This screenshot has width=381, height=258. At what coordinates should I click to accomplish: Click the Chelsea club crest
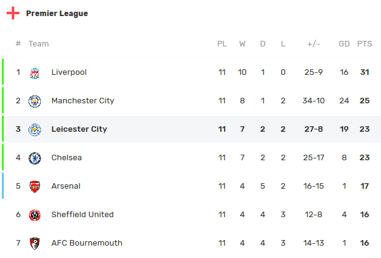[35, 158]
